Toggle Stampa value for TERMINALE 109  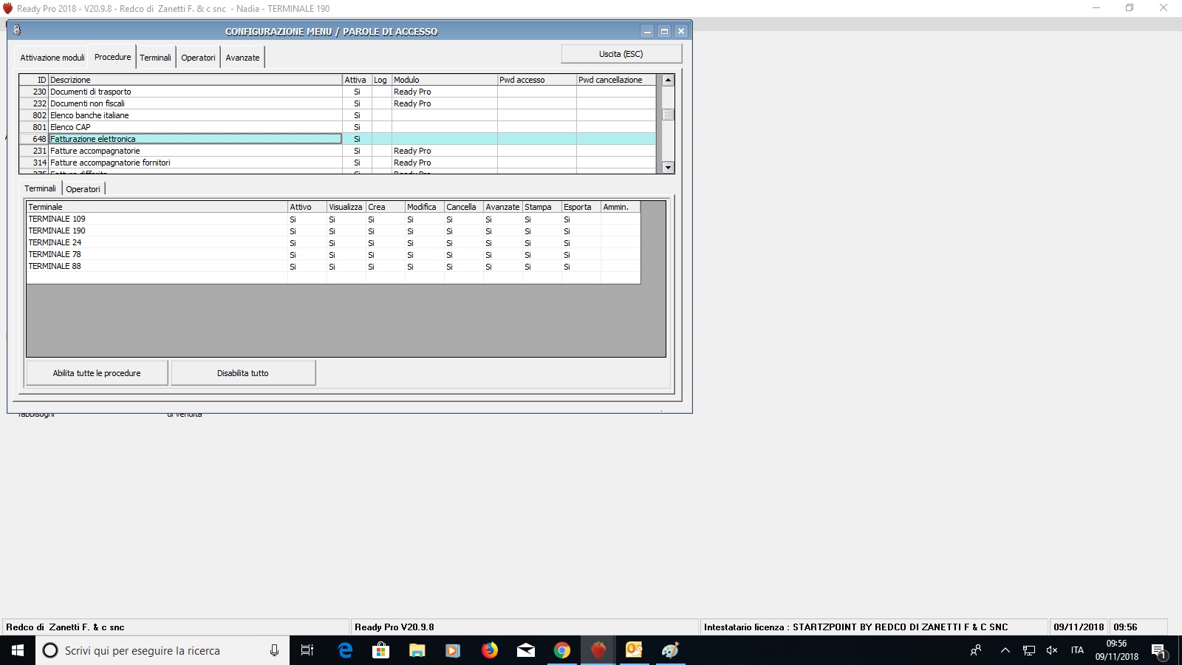click(x=542, y=219)
